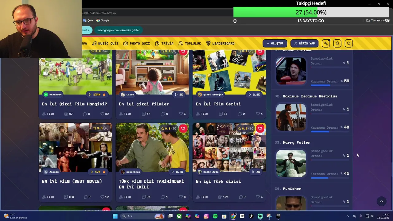Click 128 items count on EN İYİ FİLM card
Screen dimensions: 393x221
tap(69, 197)
